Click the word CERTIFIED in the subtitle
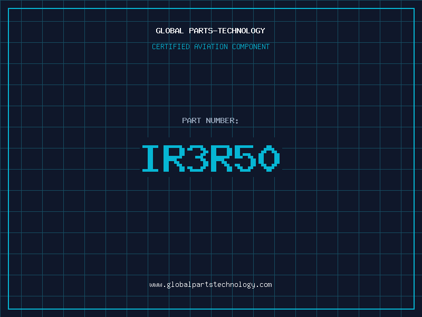The image size is (422, 317). click(x=172, y=47)
